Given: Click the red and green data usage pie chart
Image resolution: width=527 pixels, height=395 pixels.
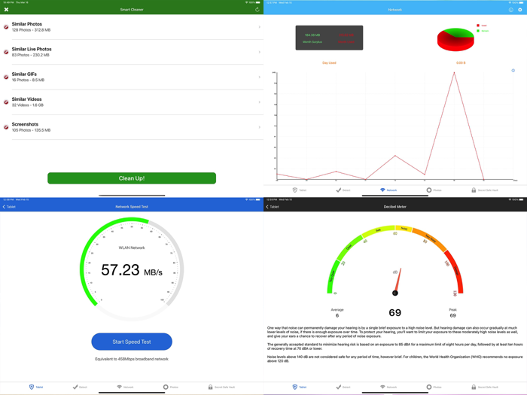Looking at the screenshot, I should (x=455, y=39).
